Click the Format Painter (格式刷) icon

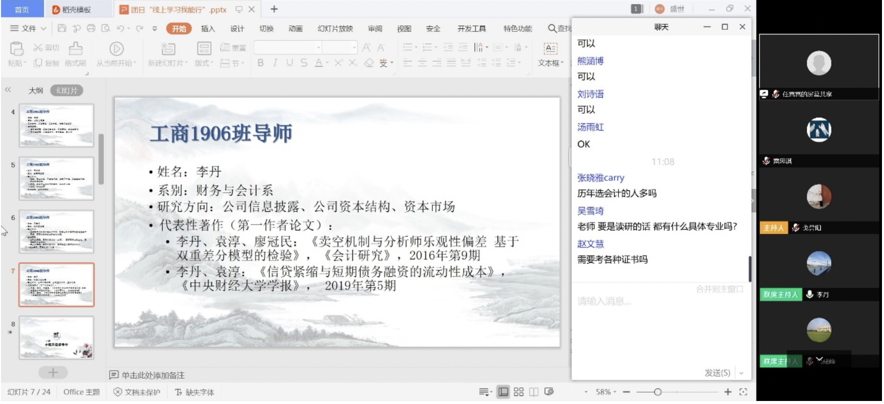[x=75, y=49]
